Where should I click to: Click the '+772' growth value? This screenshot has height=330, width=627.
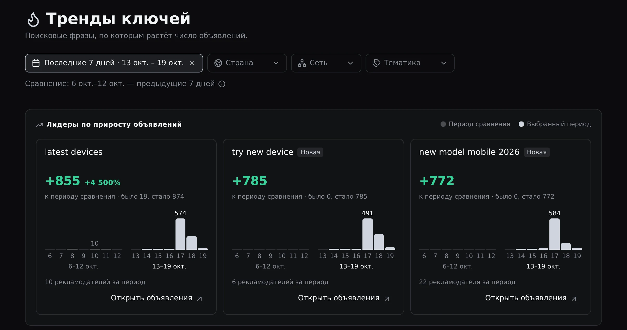437,181
